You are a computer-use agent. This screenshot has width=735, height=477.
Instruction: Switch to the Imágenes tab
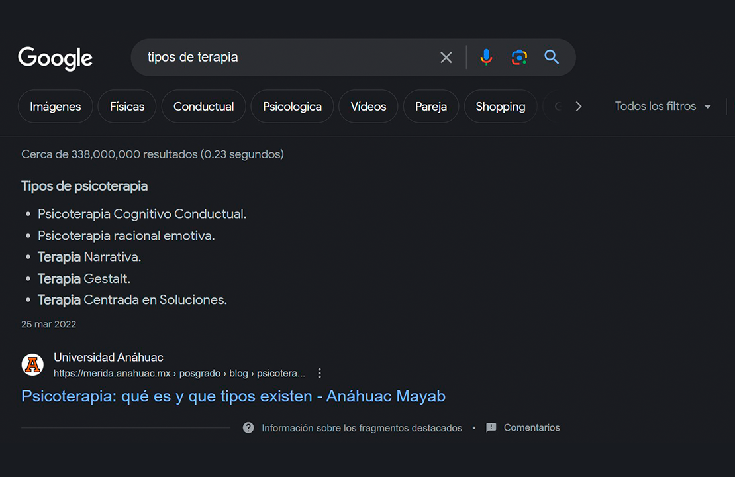tap(55, 106)
